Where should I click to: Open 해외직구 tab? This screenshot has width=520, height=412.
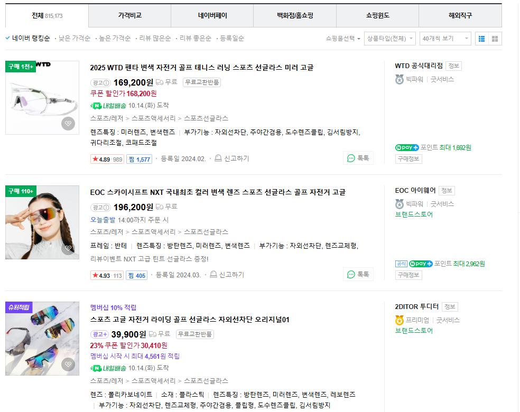pos(460,16)
